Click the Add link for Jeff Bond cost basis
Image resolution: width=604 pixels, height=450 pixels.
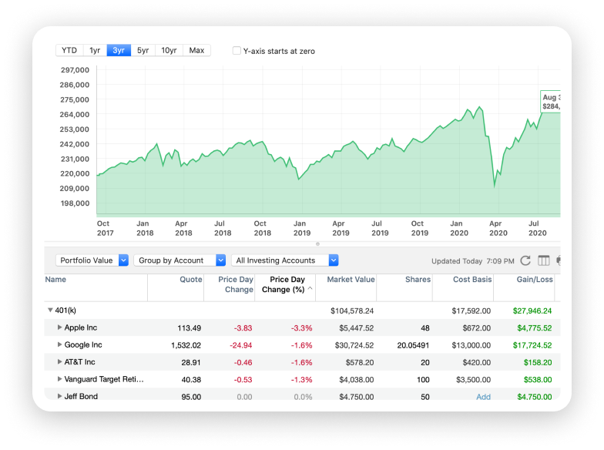(x=484, y=397)
